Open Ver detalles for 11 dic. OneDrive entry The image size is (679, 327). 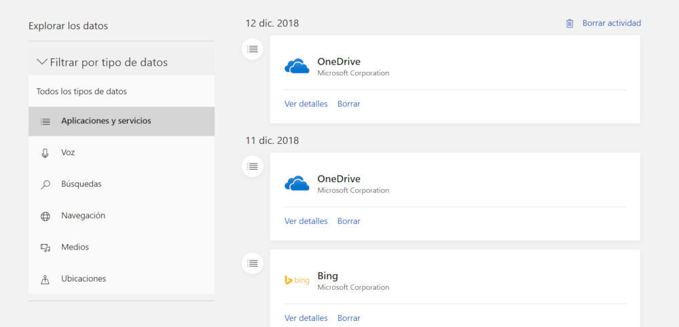306,221
